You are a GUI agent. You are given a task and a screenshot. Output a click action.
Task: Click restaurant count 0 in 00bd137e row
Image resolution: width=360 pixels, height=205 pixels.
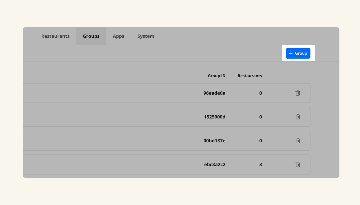(x=260, y=141)
